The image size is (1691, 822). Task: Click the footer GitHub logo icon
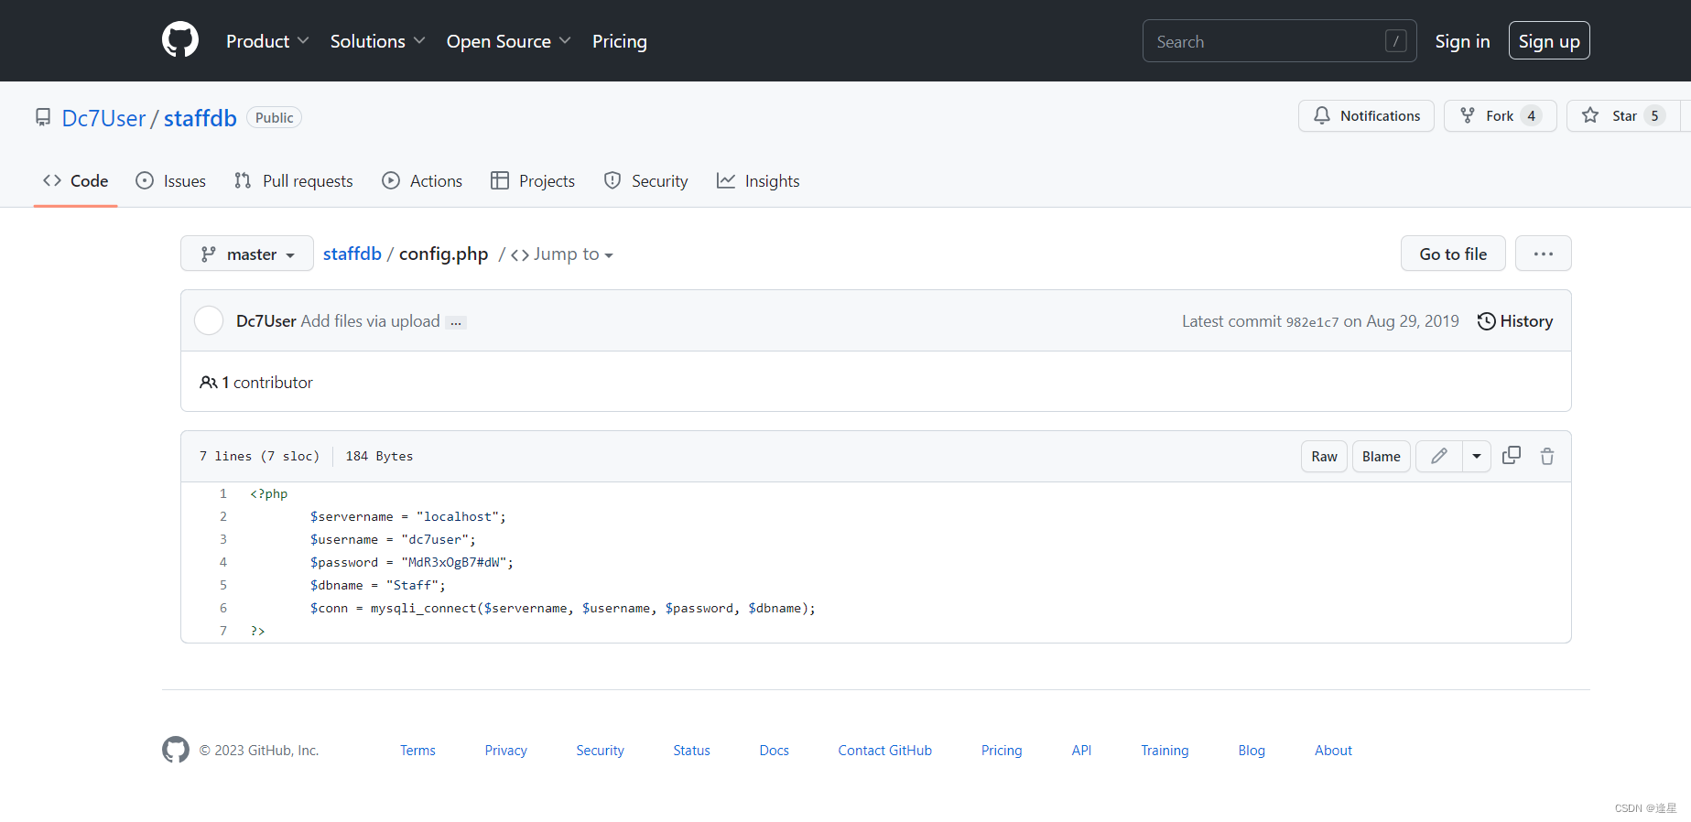pos(176,750)
